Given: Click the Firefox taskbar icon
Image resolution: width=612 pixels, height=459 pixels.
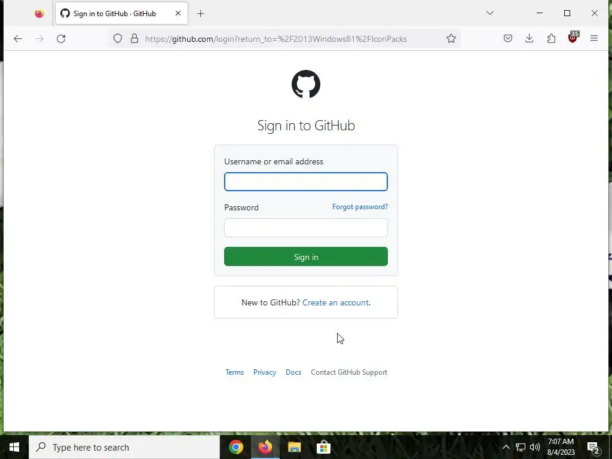Looking at the screenshot, I should point(265,447).
